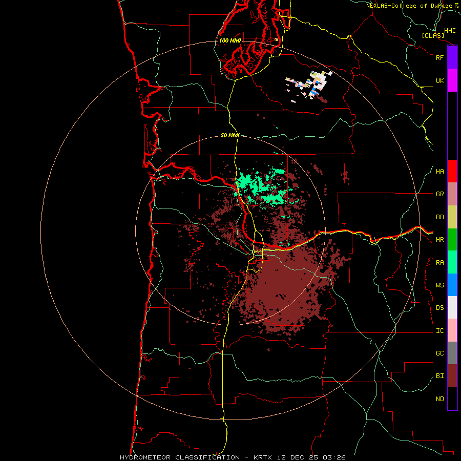Click the RA mint-green legend swatch
461x461 pixels.
452,262
